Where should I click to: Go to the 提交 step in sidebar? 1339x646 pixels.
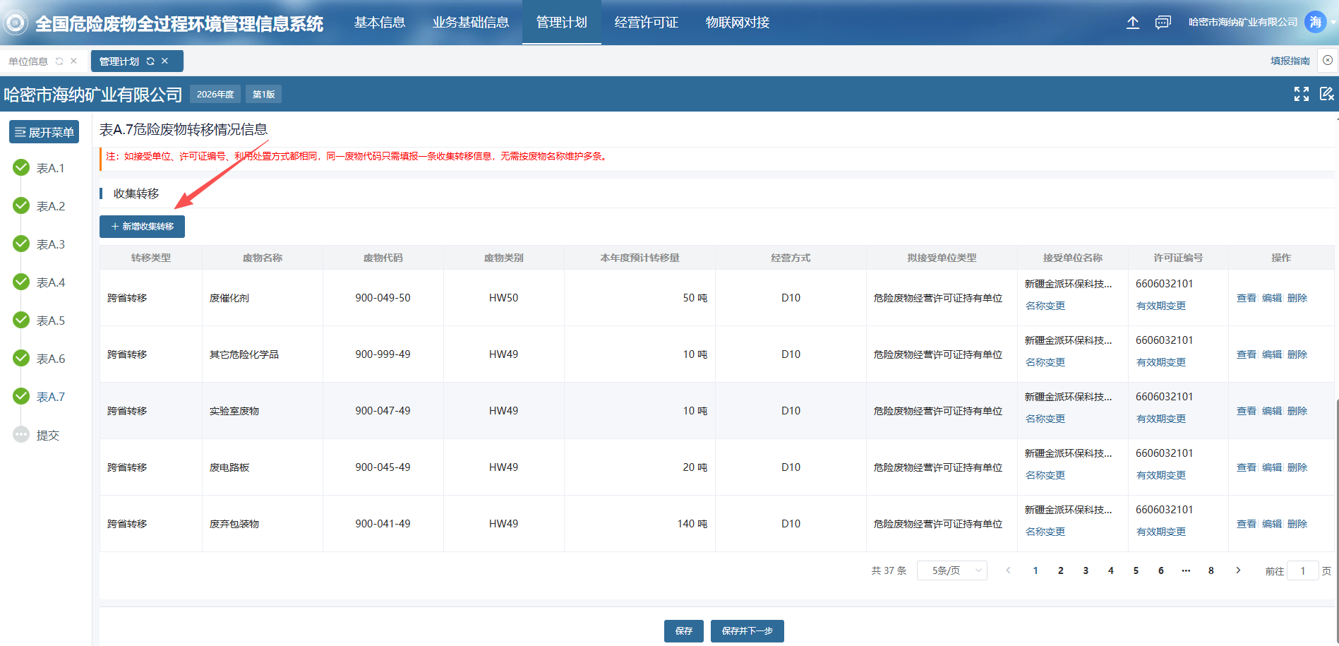(x=47, y=436)
